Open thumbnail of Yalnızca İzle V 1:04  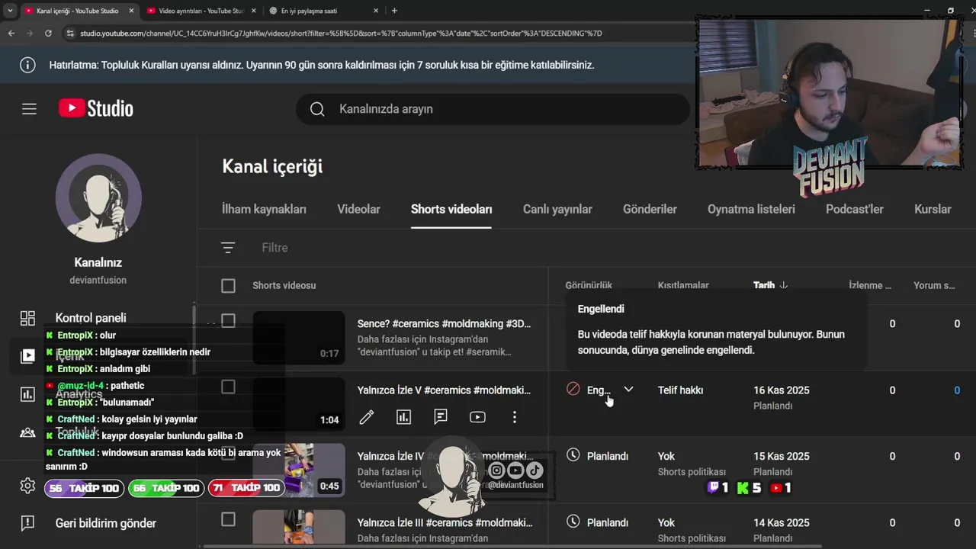pos(299,404)
